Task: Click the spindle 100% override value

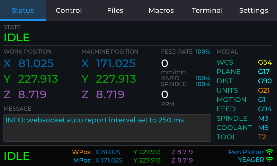Action: tap(203, 84)
